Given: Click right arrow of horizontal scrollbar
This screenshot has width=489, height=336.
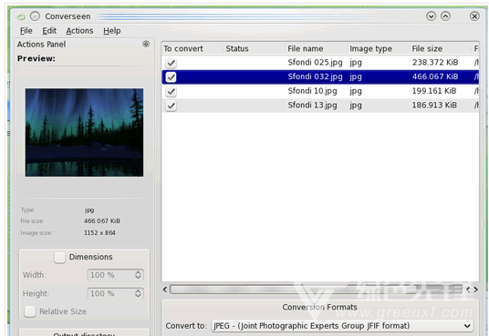Looking at the screenshot, I should 476,290.
